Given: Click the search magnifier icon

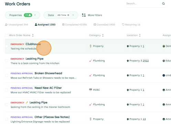Looking at the screenshot, I should click(x=163, y=4).
